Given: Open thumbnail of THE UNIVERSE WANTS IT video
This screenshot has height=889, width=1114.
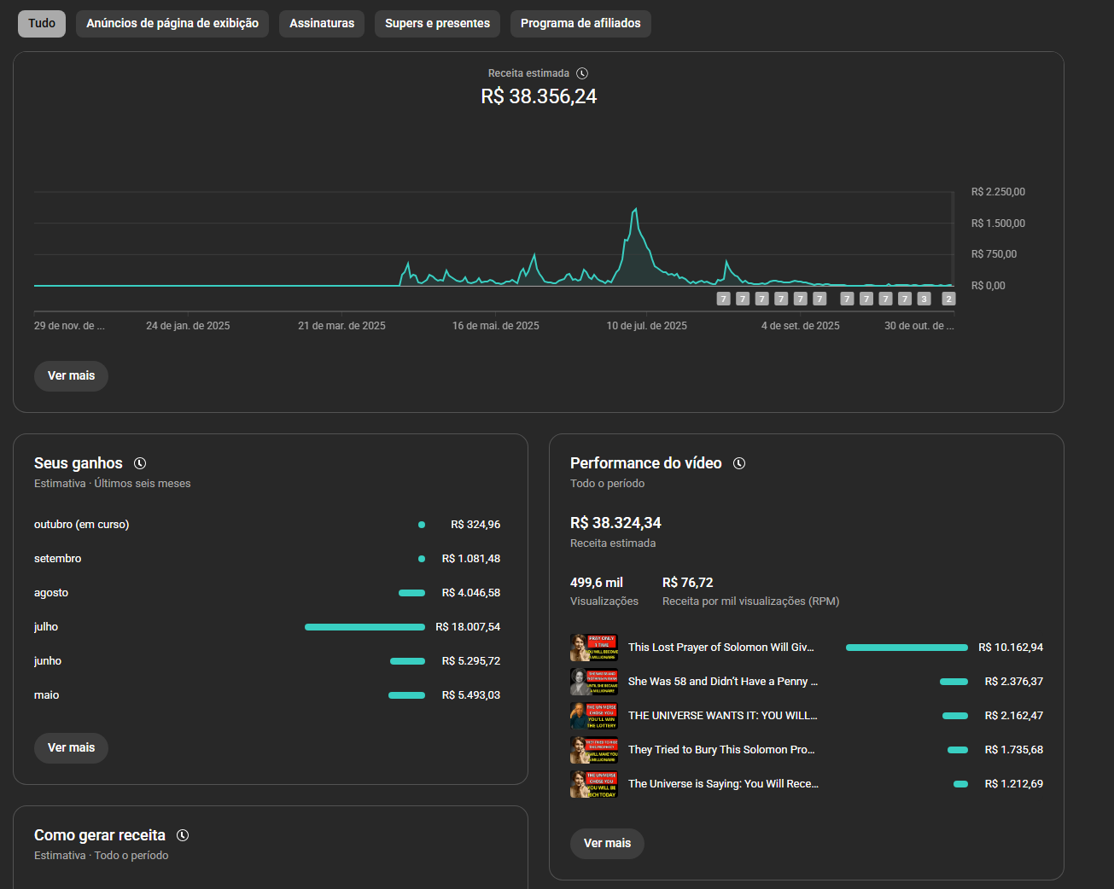Looking at the screenshot, I should click(x=593, y=716).
